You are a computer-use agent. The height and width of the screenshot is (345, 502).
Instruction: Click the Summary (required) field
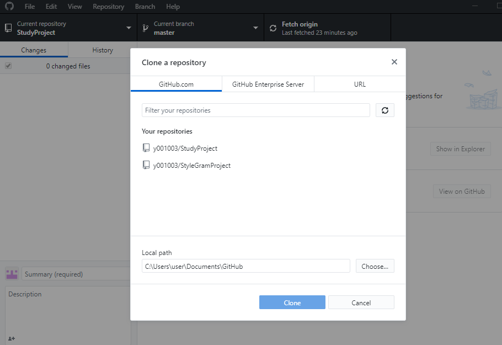point(76,274)
